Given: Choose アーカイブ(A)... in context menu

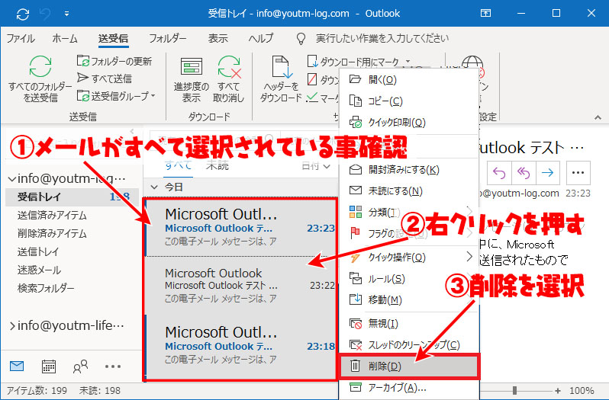Looking at the screenshot, I should pos(408,388).
